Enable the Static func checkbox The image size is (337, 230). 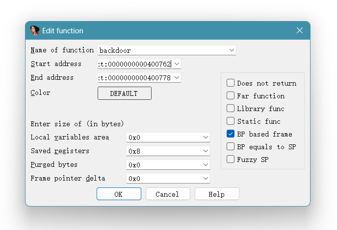click(x=231, y=121)
